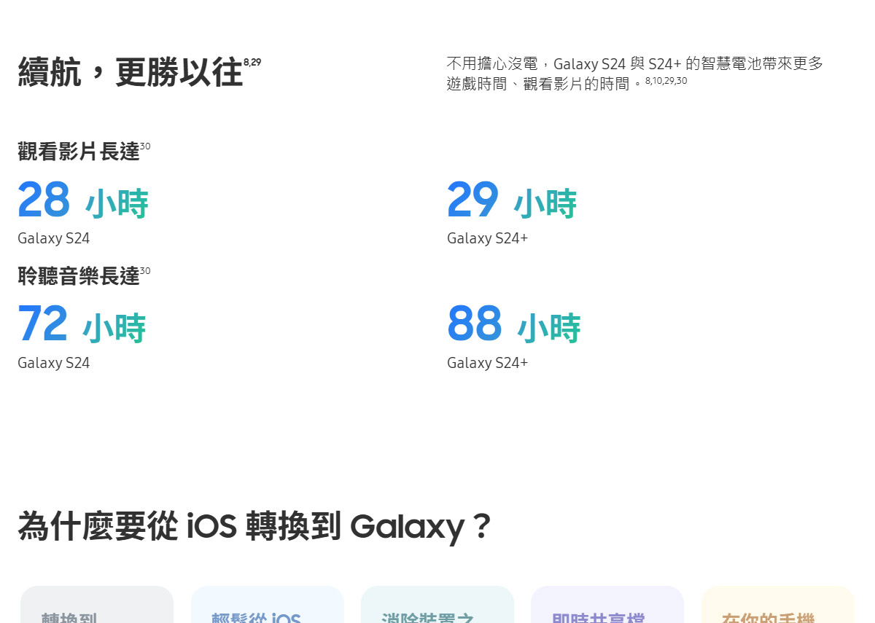
Task: Select the "72 小時" music playback figure
Action: point(81,325)
